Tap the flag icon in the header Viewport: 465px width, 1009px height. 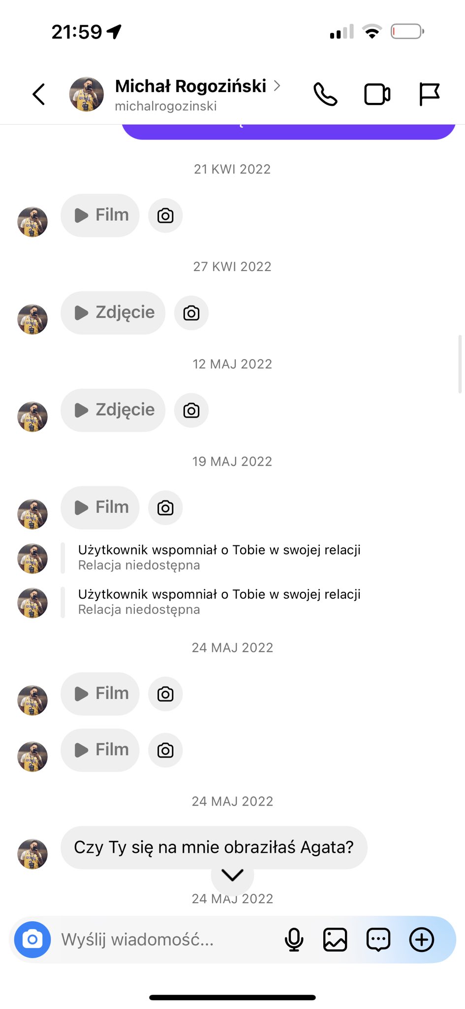click(429, 94)
